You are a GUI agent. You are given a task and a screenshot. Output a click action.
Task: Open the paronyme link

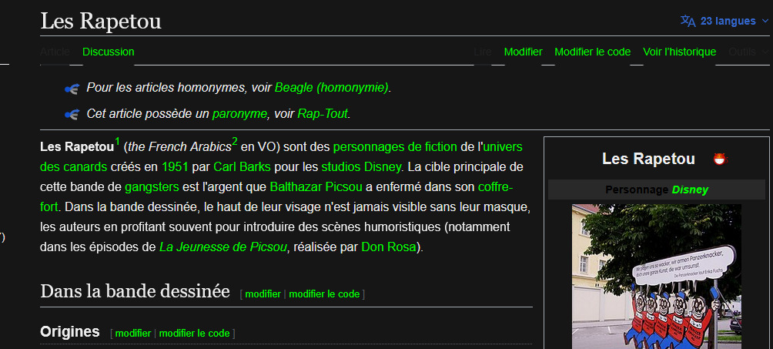239,113
